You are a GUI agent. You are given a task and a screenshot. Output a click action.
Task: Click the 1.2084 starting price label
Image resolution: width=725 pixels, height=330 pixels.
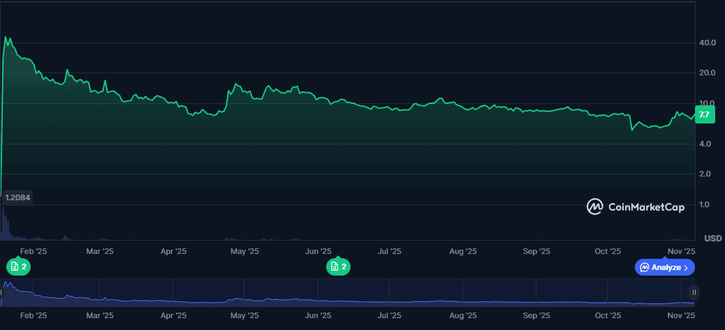click(17, 198)
